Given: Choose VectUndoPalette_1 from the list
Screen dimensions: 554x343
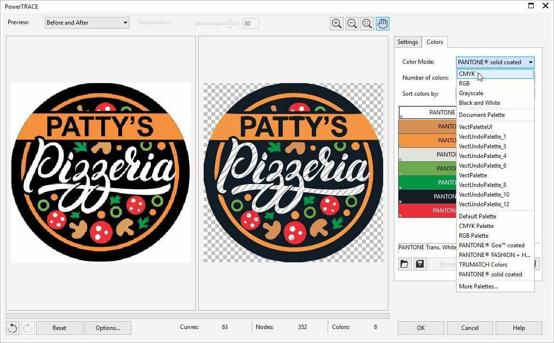Looking at the screenshot, I should coord(495,137).
